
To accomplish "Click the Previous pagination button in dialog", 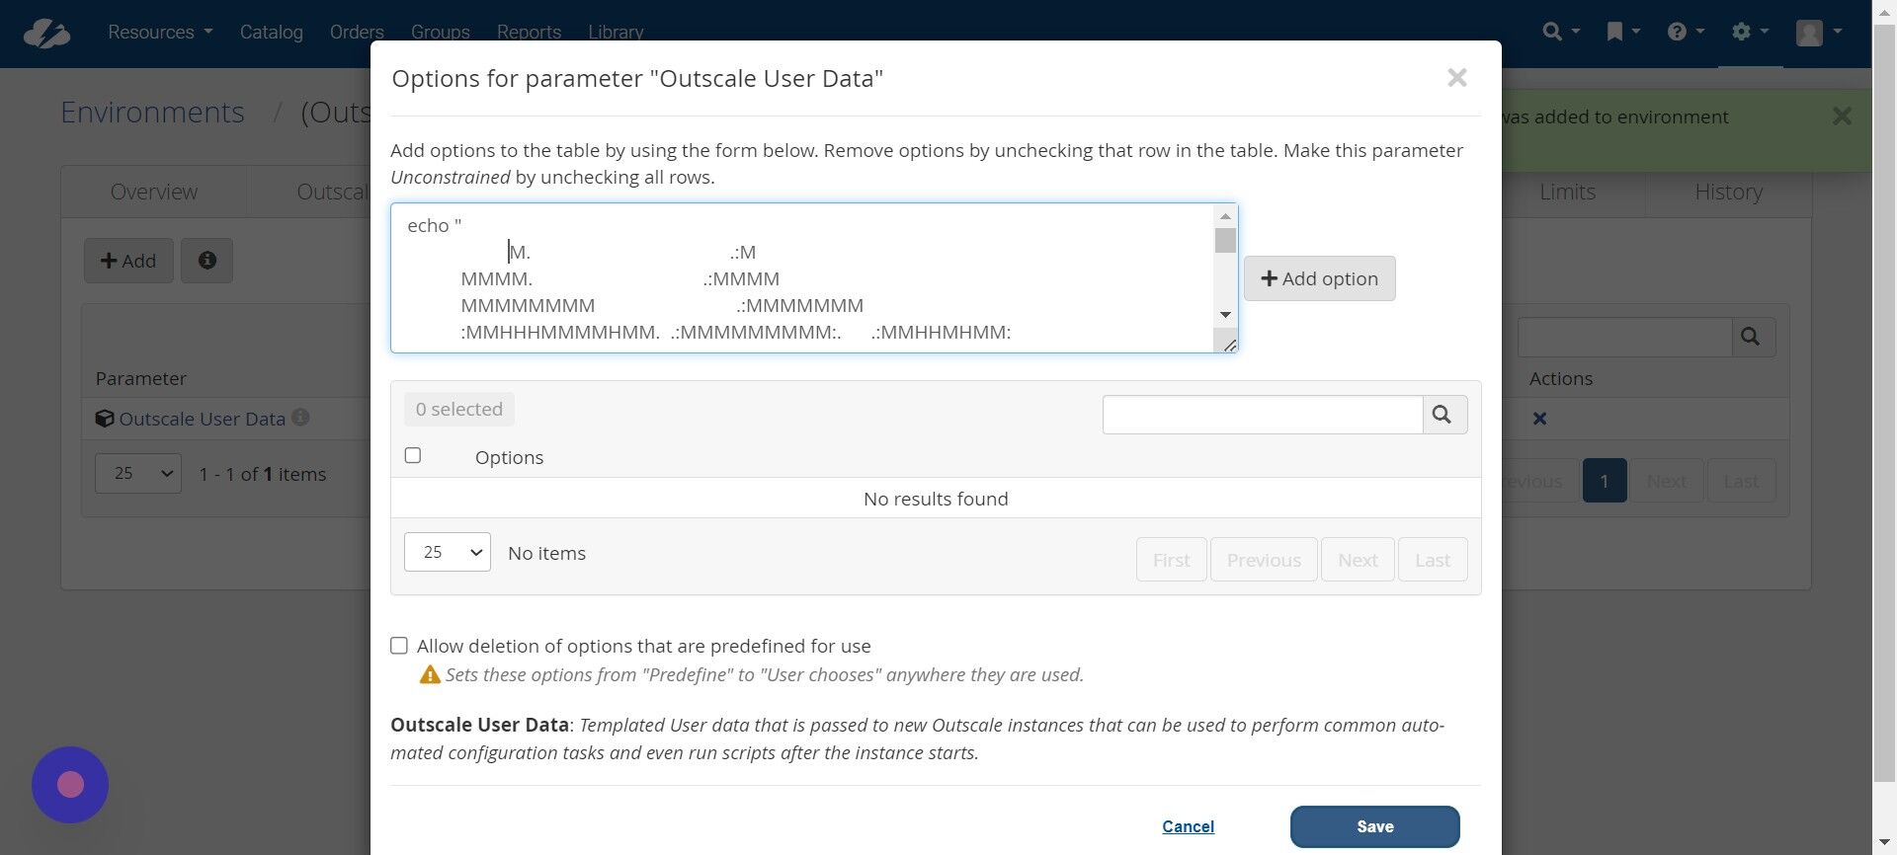I will point(1264,560).
